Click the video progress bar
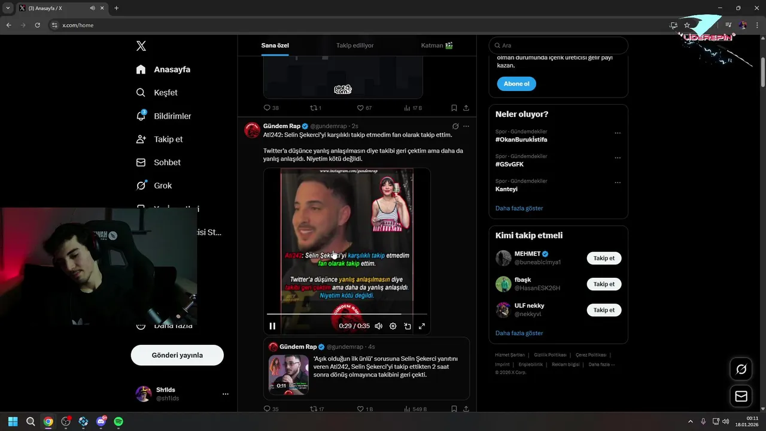 pyautogui.click(x=347, y=314)
